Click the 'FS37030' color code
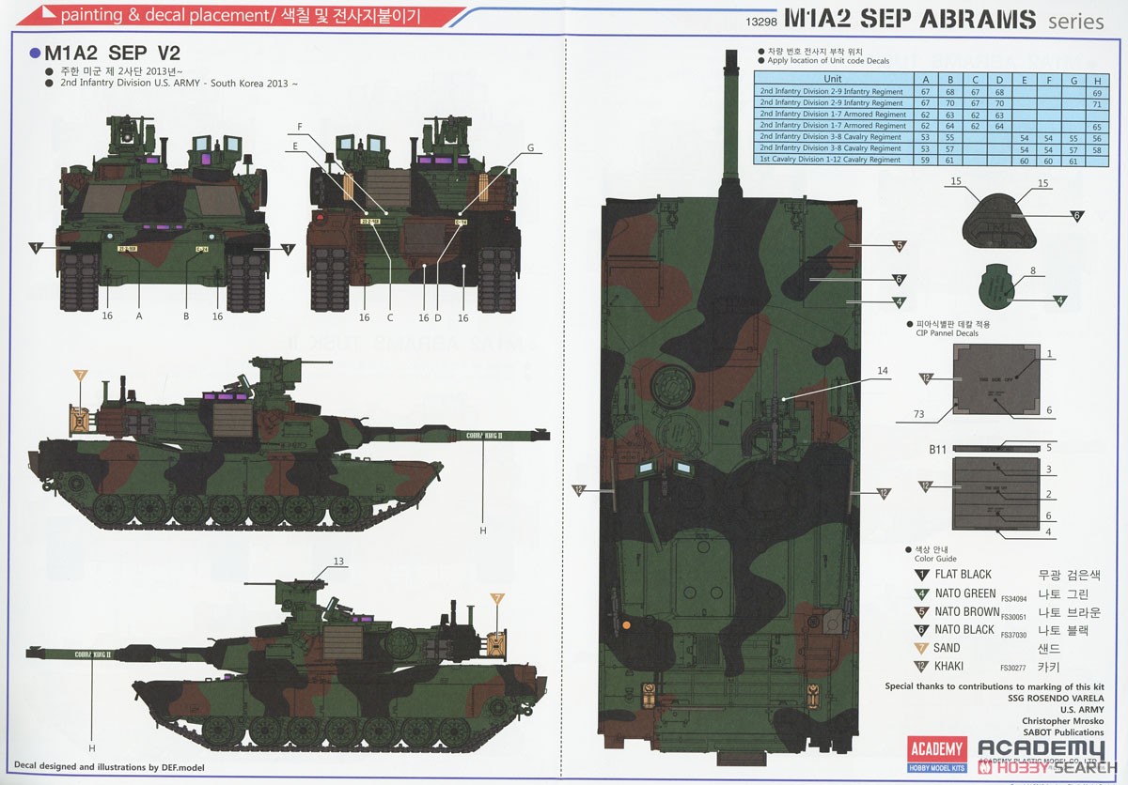 (x=1016, y=635)
